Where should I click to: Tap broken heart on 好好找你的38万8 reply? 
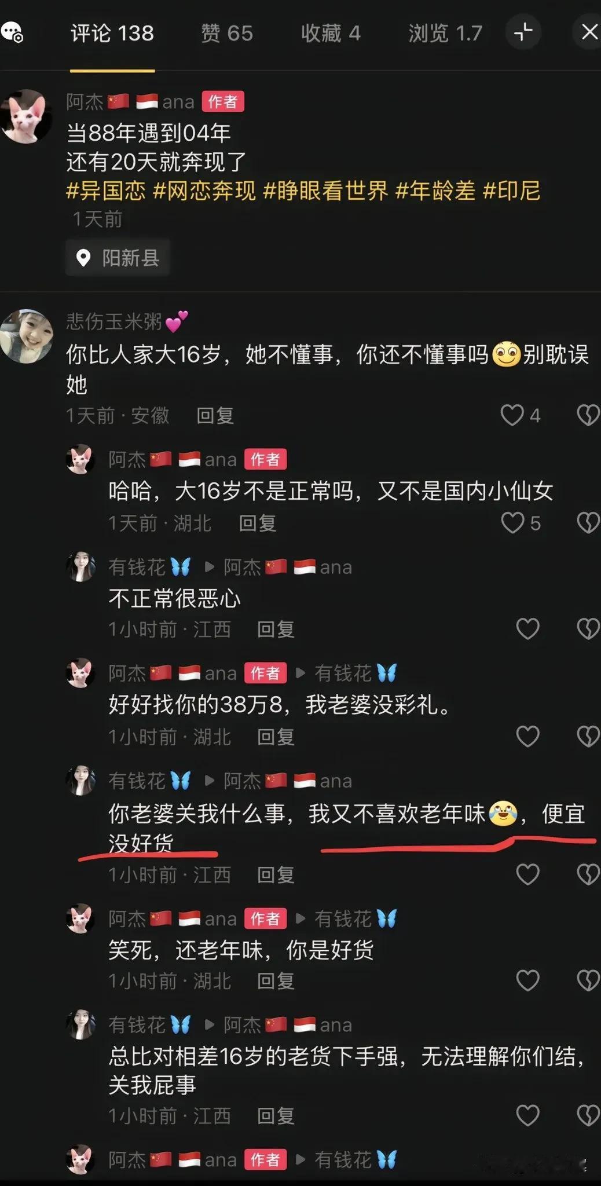click(x=588, y=737)
